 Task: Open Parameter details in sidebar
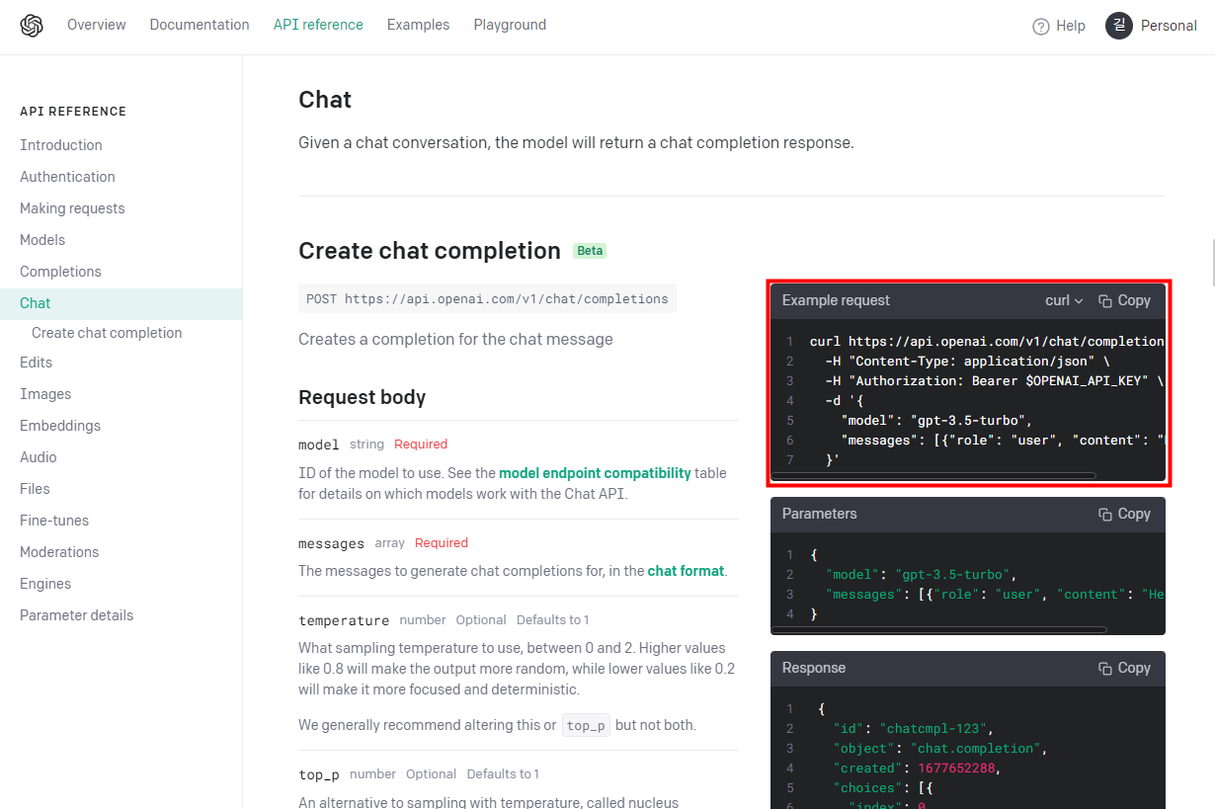76,615
